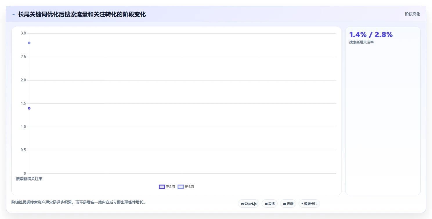Click 搜索新增关注率 caption in the side card
The image size is (432, 219).
tap(361, 42)
